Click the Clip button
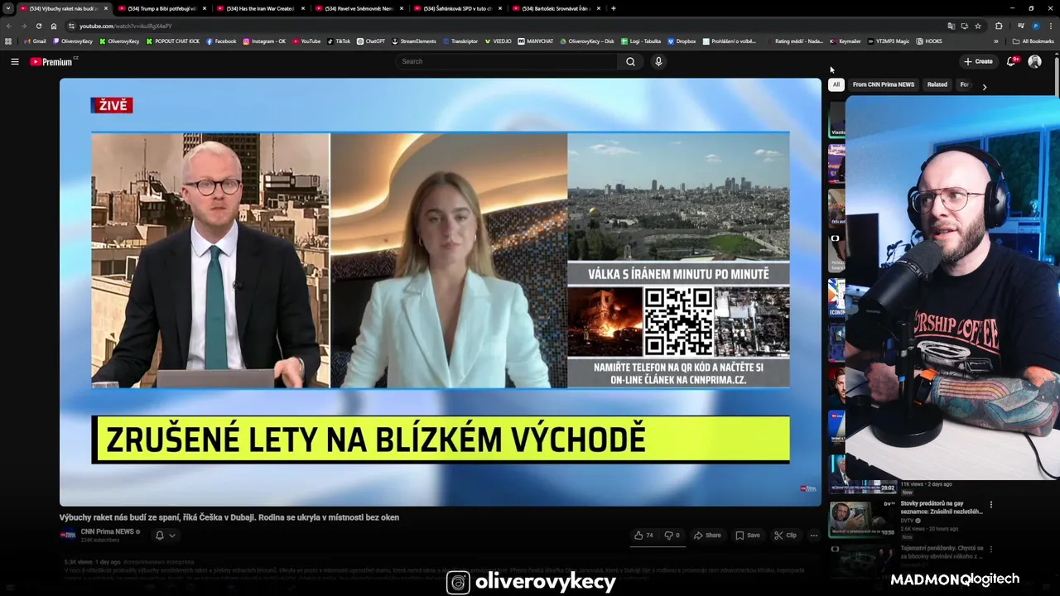Image resolution: width=1060 pixels, height=596 pixels. tap(785, 535)
